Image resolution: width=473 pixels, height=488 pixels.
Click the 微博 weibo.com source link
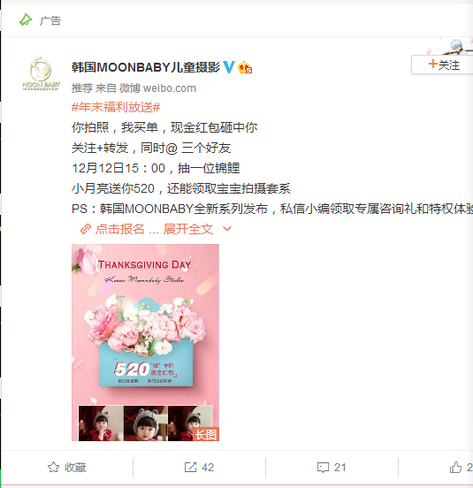pos(157,88)
